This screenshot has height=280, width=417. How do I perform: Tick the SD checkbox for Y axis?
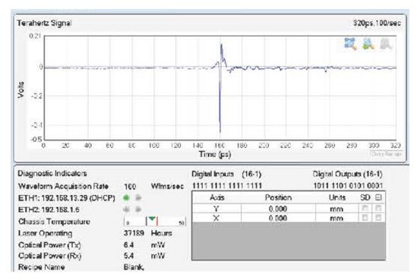tap(365, 208)
